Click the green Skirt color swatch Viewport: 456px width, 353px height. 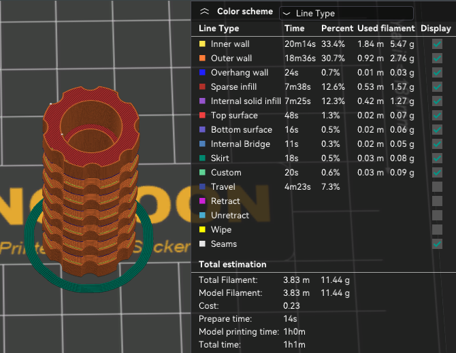point(202,158)
